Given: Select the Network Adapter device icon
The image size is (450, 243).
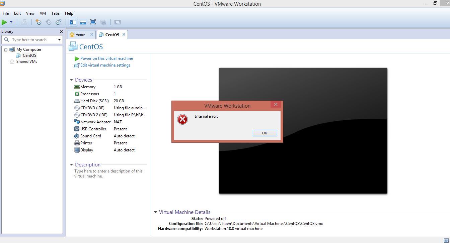Looking at the screenshot, I should coord(77,122).
